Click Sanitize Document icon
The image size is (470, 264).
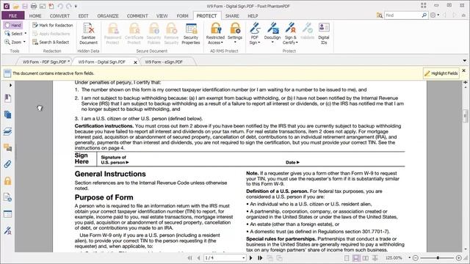pyautogui.click(x=88, y=34)
